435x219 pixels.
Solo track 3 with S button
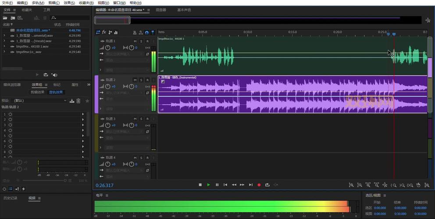tap(141, 119)
